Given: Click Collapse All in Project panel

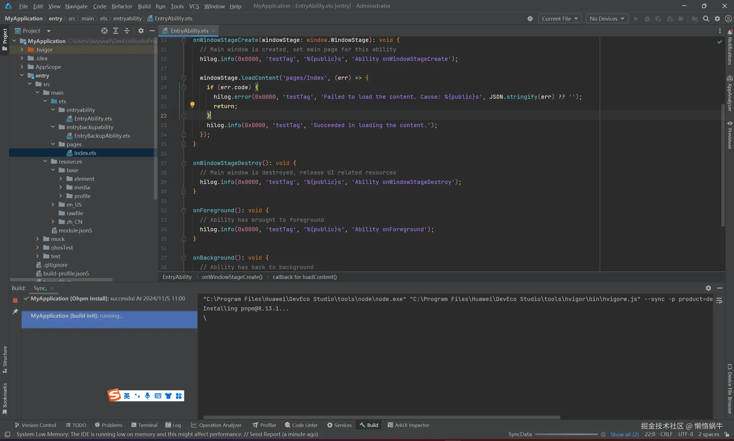Looking at the screenshot, I should point(127,31).
